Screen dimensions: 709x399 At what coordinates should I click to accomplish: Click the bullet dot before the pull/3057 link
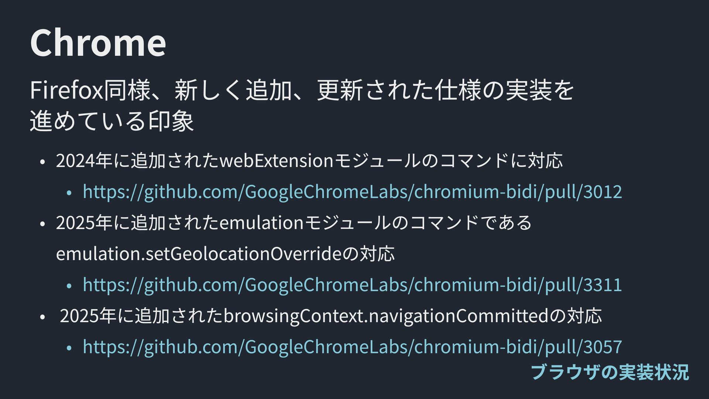(x=69, y=348)
